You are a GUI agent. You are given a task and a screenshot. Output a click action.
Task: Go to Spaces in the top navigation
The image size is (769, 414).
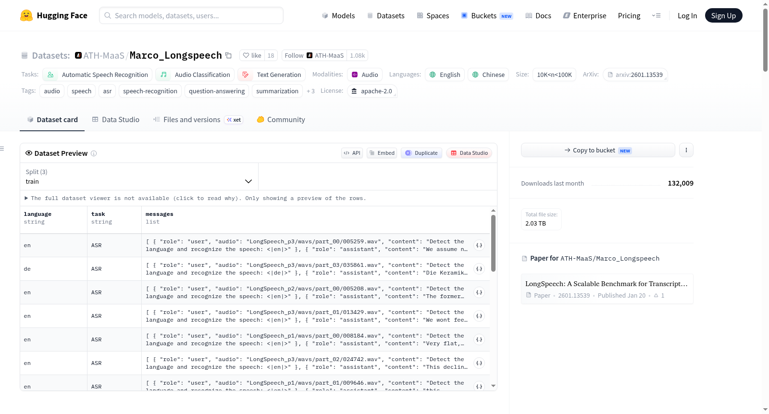pyautogui.click(x=433, y=16)
